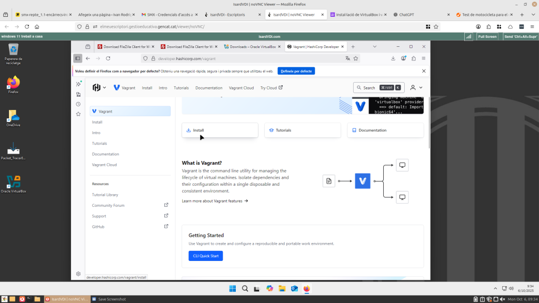Show hidden system tray icons chevron
The width and height of the screenshot is (539, 303).
(495, 288)
